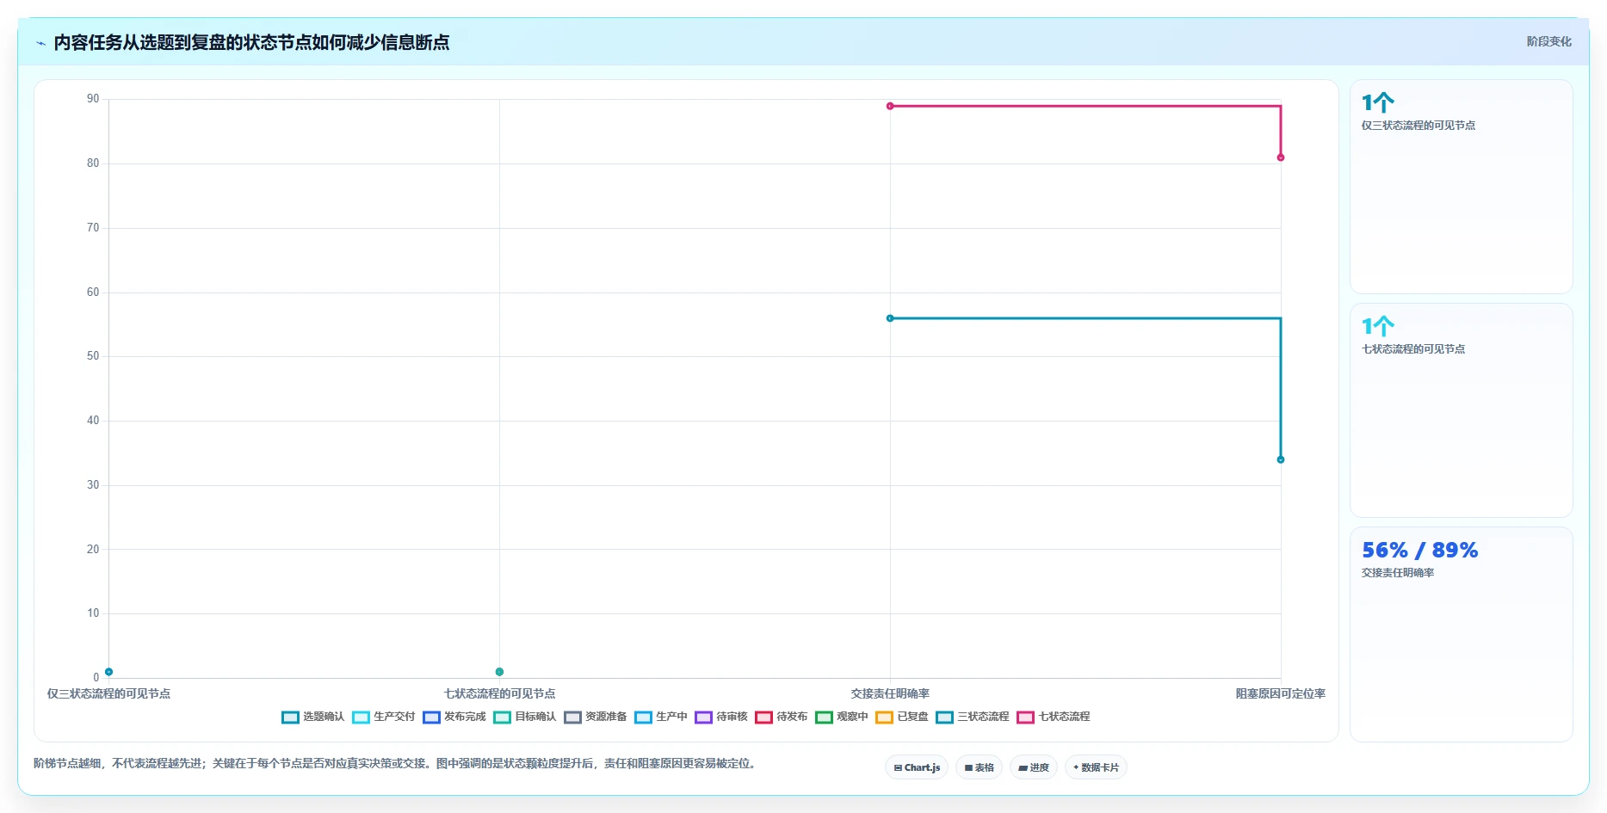Click the 交接责任明确率 x-axis label
The width and height of the screenshot is (1607, 813).
pyautogui.click(x=890, y=693)
